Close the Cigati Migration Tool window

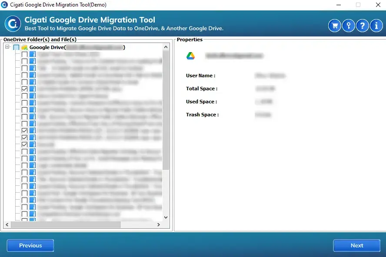pyautogui.click(x=378, y=5)
